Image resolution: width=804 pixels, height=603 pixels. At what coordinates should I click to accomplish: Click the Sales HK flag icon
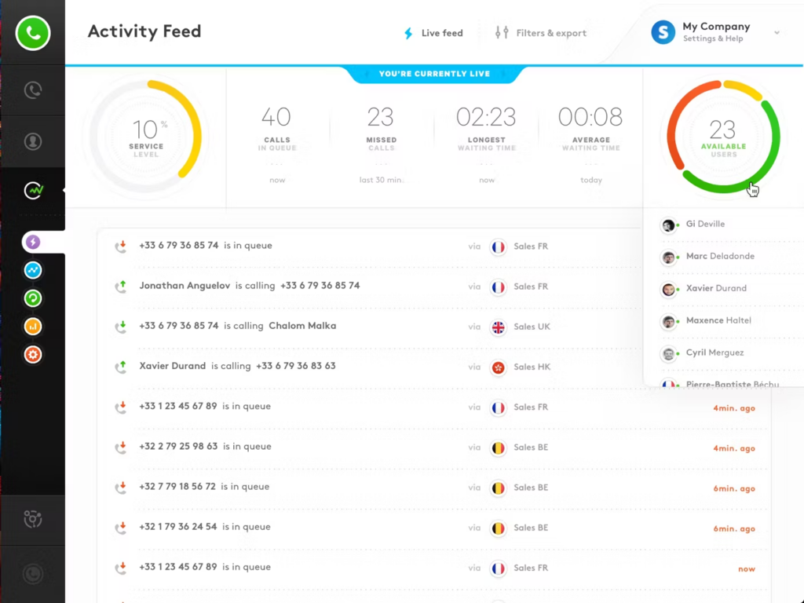click(x=498, y=367)
